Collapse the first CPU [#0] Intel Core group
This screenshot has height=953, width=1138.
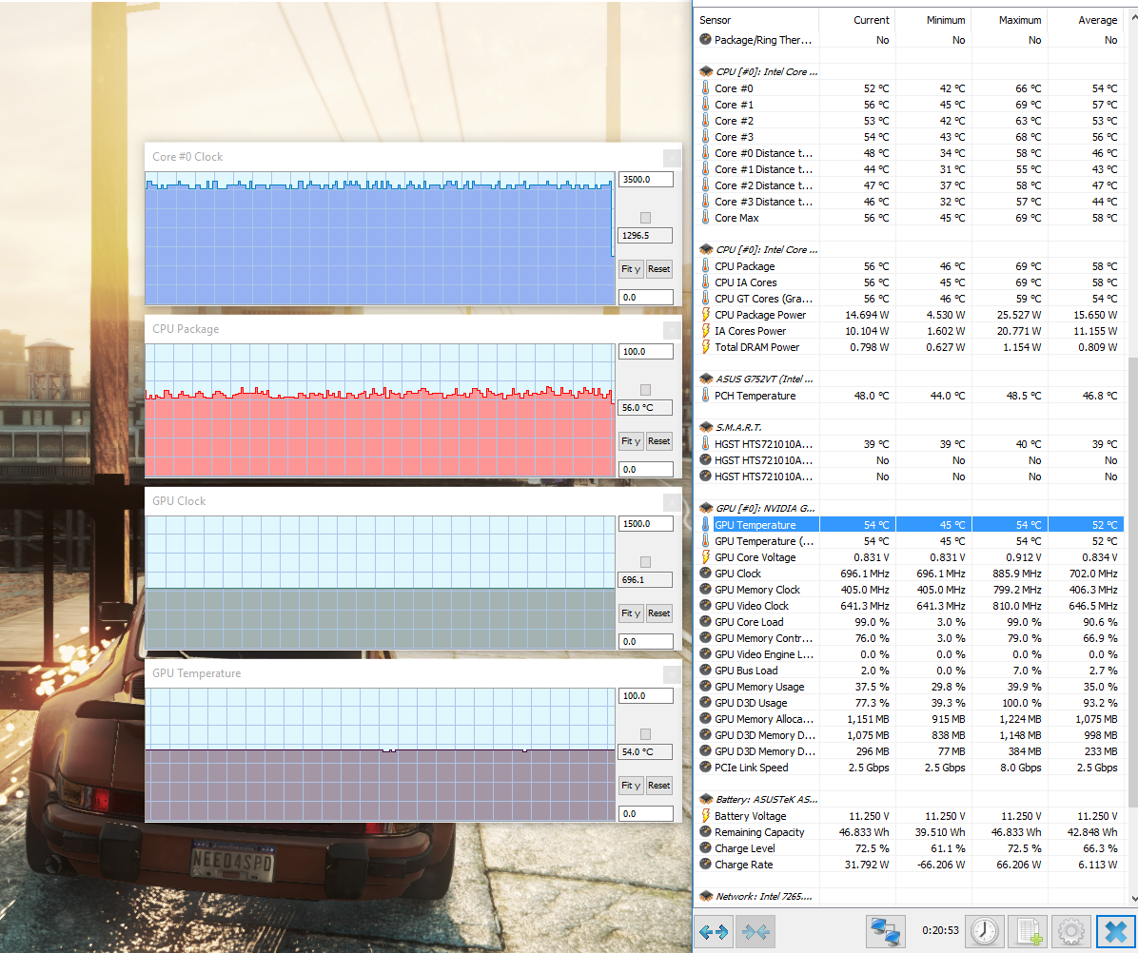point(706,71)
